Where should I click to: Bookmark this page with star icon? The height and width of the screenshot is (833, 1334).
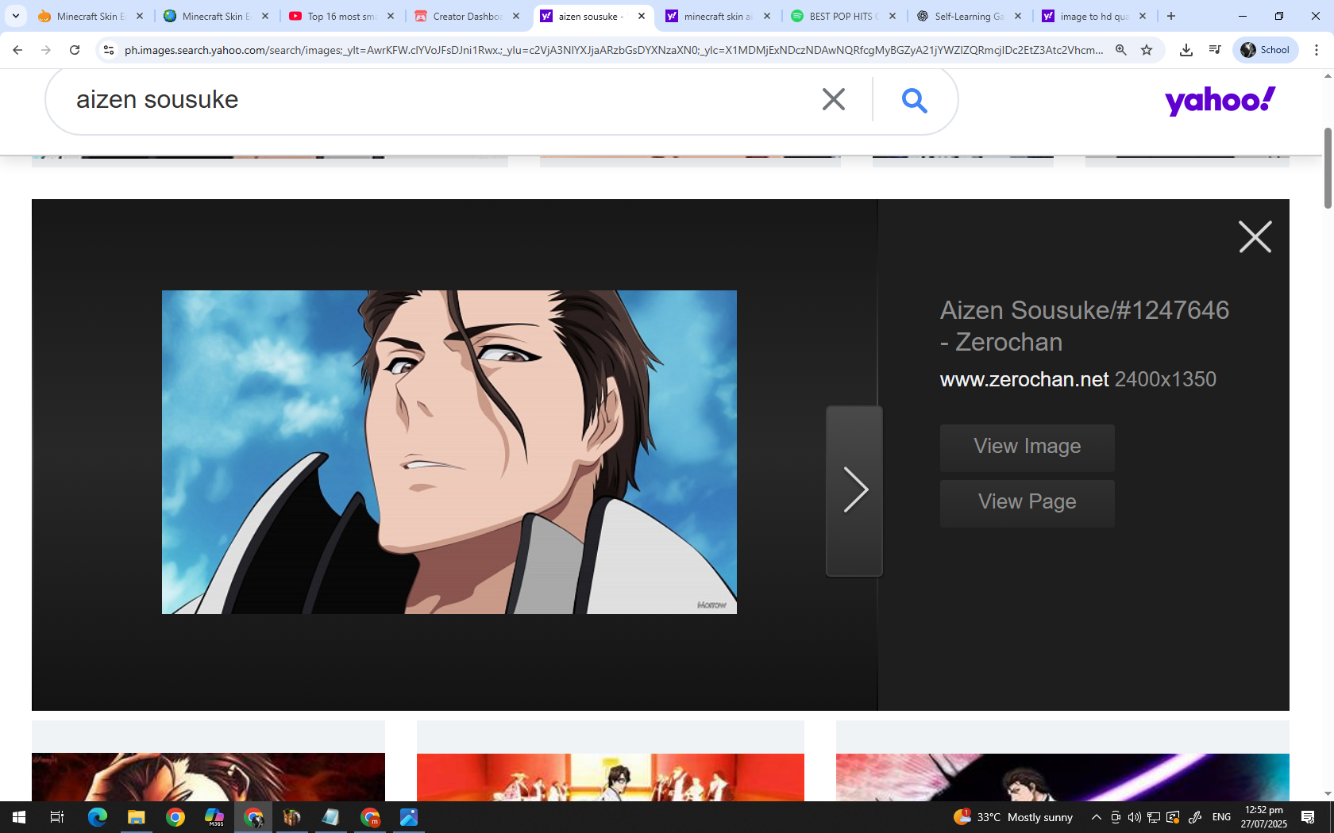(x=1147, y=50)
